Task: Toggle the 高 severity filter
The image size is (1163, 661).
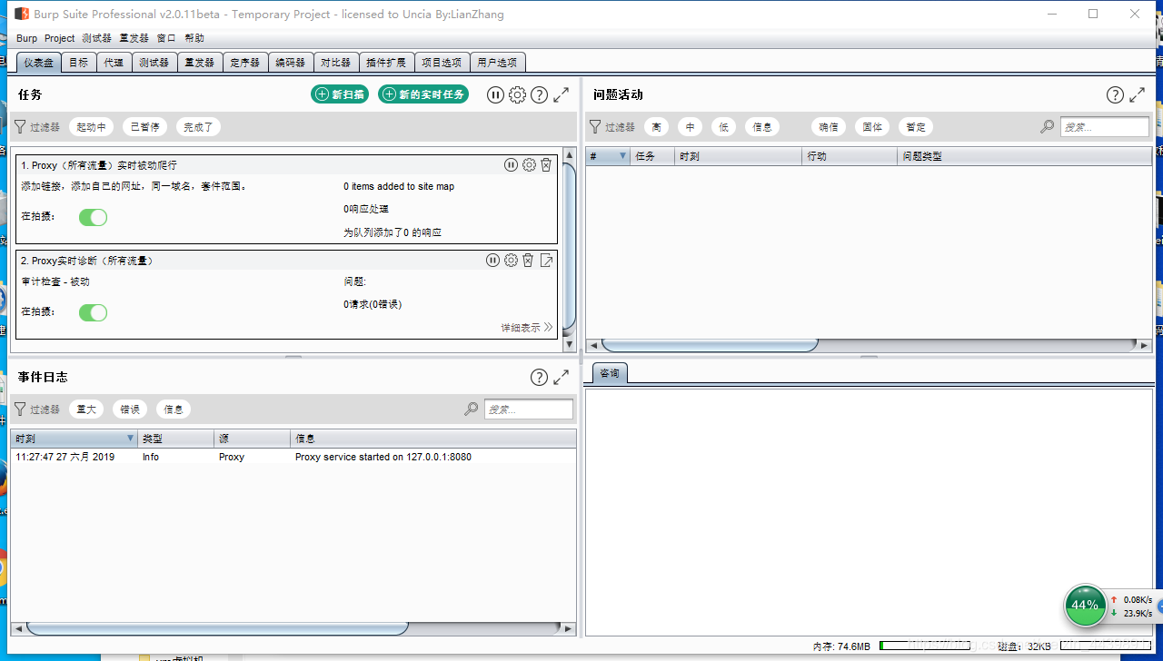Action: click(x=656, y=127)
